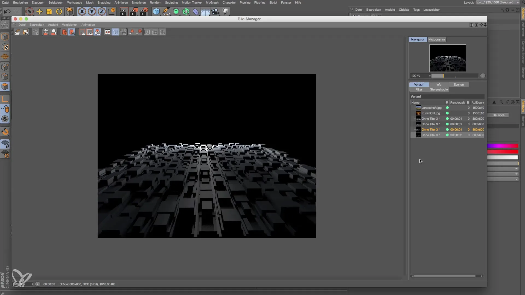Open Datei menu in Bild-Manager
Screen dimensions: 525x295
point(22,25)
